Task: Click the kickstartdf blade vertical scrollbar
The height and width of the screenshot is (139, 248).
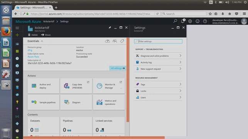Action: [128, 80]
